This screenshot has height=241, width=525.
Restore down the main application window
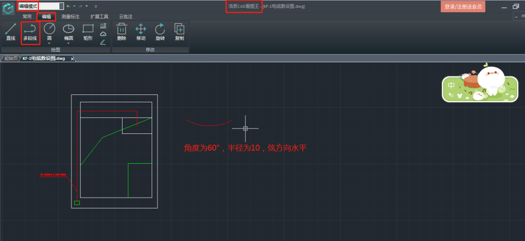click(516, 6)
